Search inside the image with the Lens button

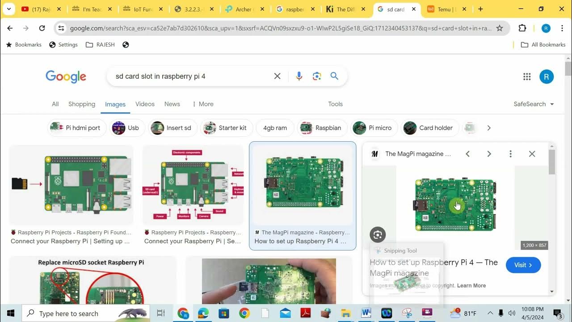[x=378, y=235]
